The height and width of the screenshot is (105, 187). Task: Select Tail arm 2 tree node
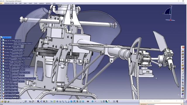click(x=12, y=96)
